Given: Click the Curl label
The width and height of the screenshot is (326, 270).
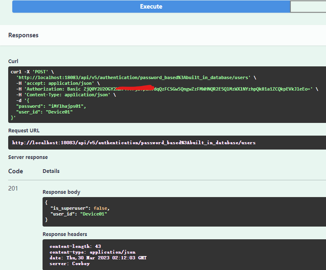Looking at the screenshot, I should (x=13, y=61).
